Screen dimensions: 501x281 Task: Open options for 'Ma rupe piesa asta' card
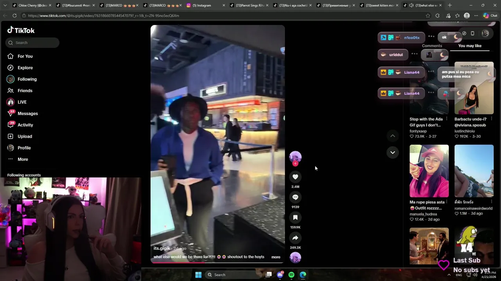447,202
